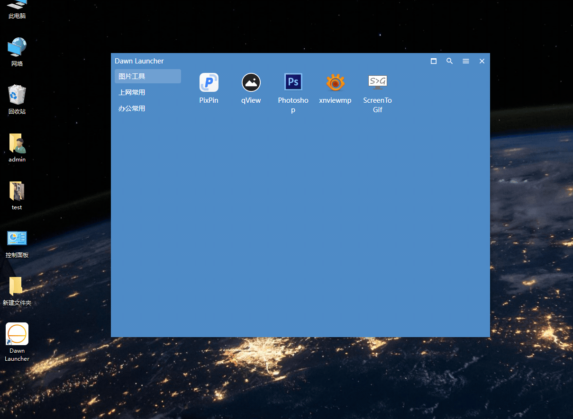This screenshot has height=419, width=573.
Task: Open the hamburger menu in title bar
Action: point(466,61)
